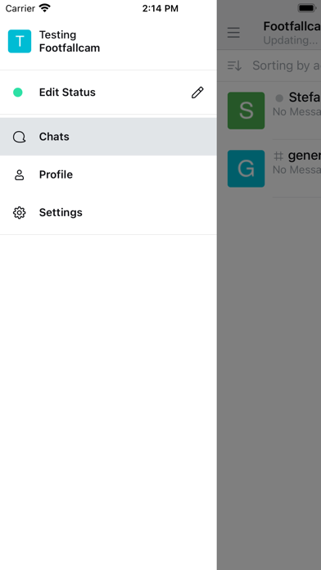Click the green online status dot

tap(18, 93)
